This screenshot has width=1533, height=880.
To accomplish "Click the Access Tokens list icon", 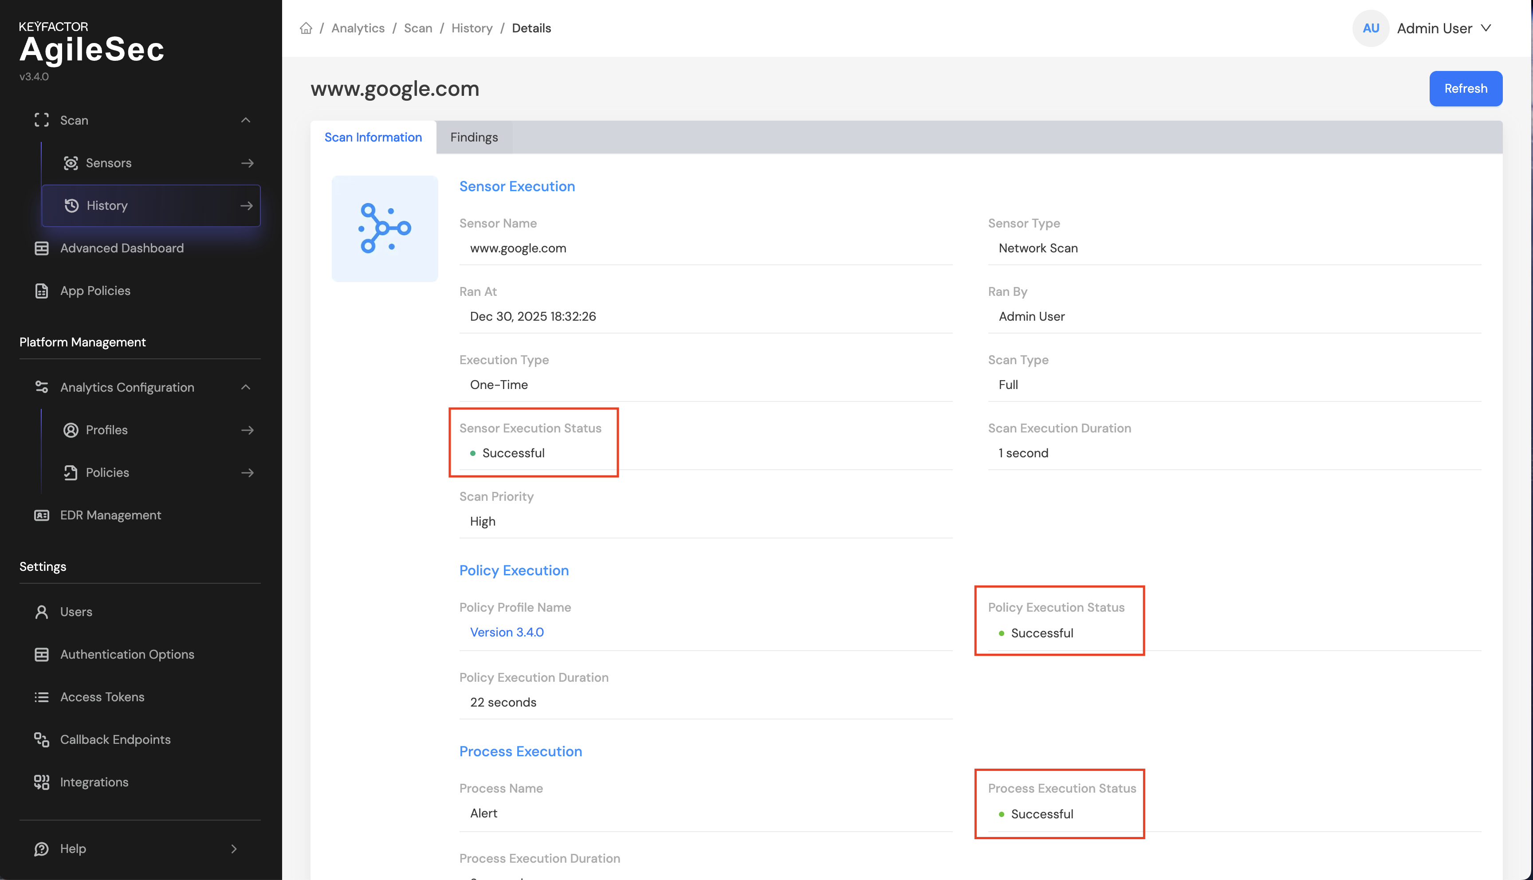I will [41, 697].
